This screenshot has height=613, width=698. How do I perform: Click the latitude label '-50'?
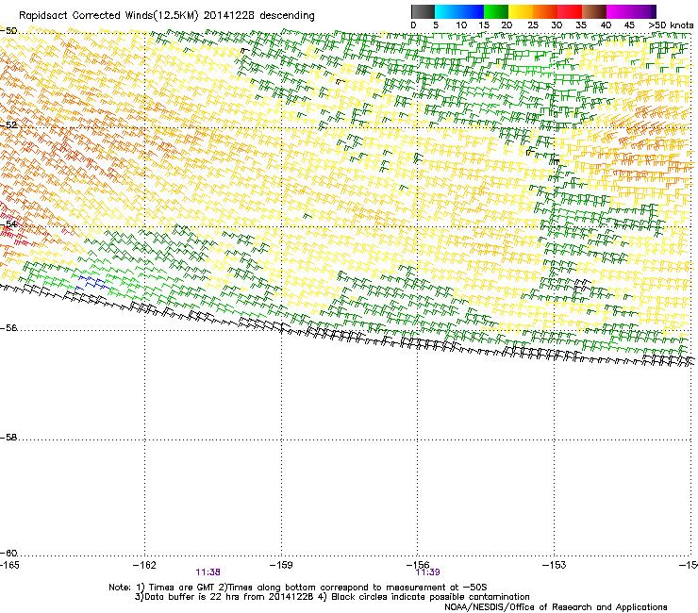point(8,31)
